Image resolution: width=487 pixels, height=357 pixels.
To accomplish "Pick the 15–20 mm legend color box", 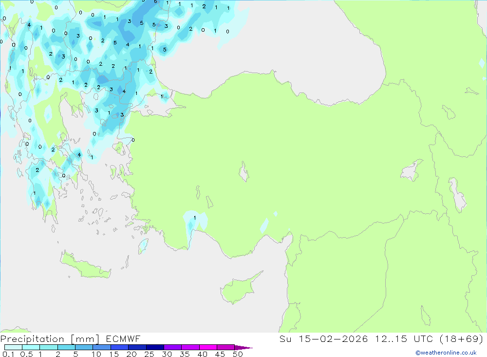I will coord(120,347).
